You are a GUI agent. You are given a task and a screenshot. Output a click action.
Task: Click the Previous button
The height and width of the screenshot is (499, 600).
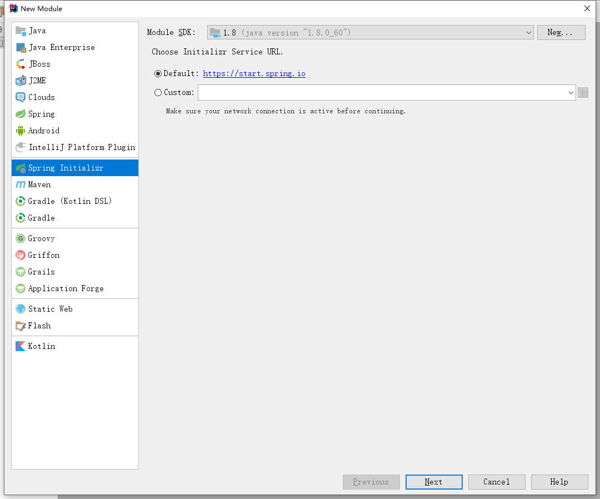371,482
